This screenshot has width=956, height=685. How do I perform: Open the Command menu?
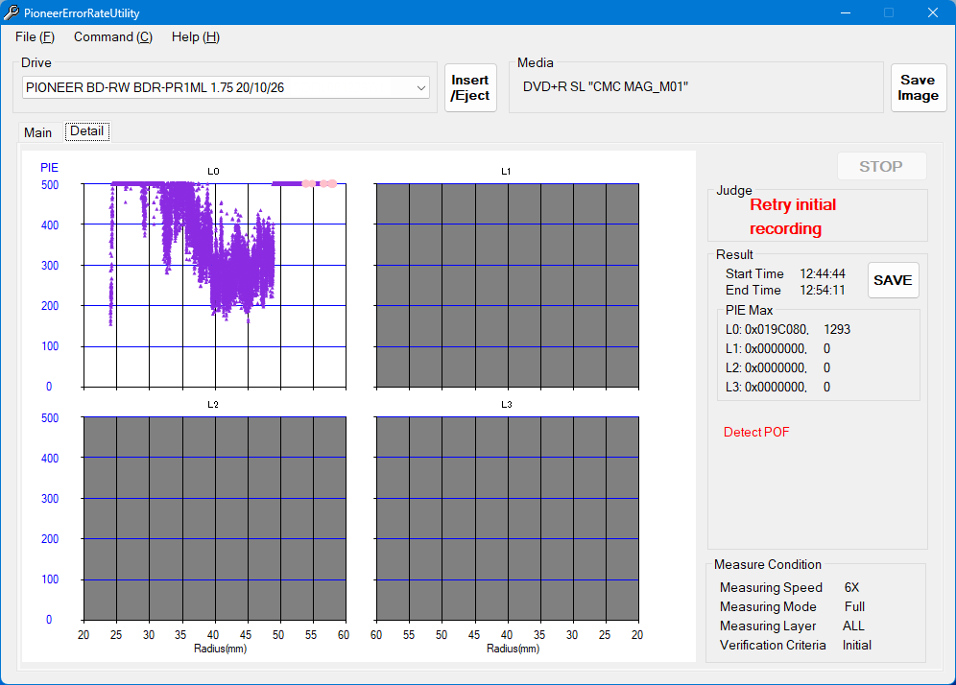[x=112, y=36]
